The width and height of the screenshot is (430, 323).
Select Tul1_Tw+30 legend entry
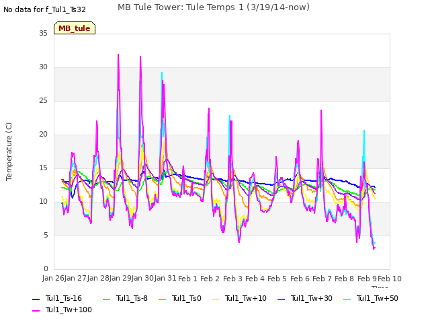pyautogui.click(x=305, y=298)
